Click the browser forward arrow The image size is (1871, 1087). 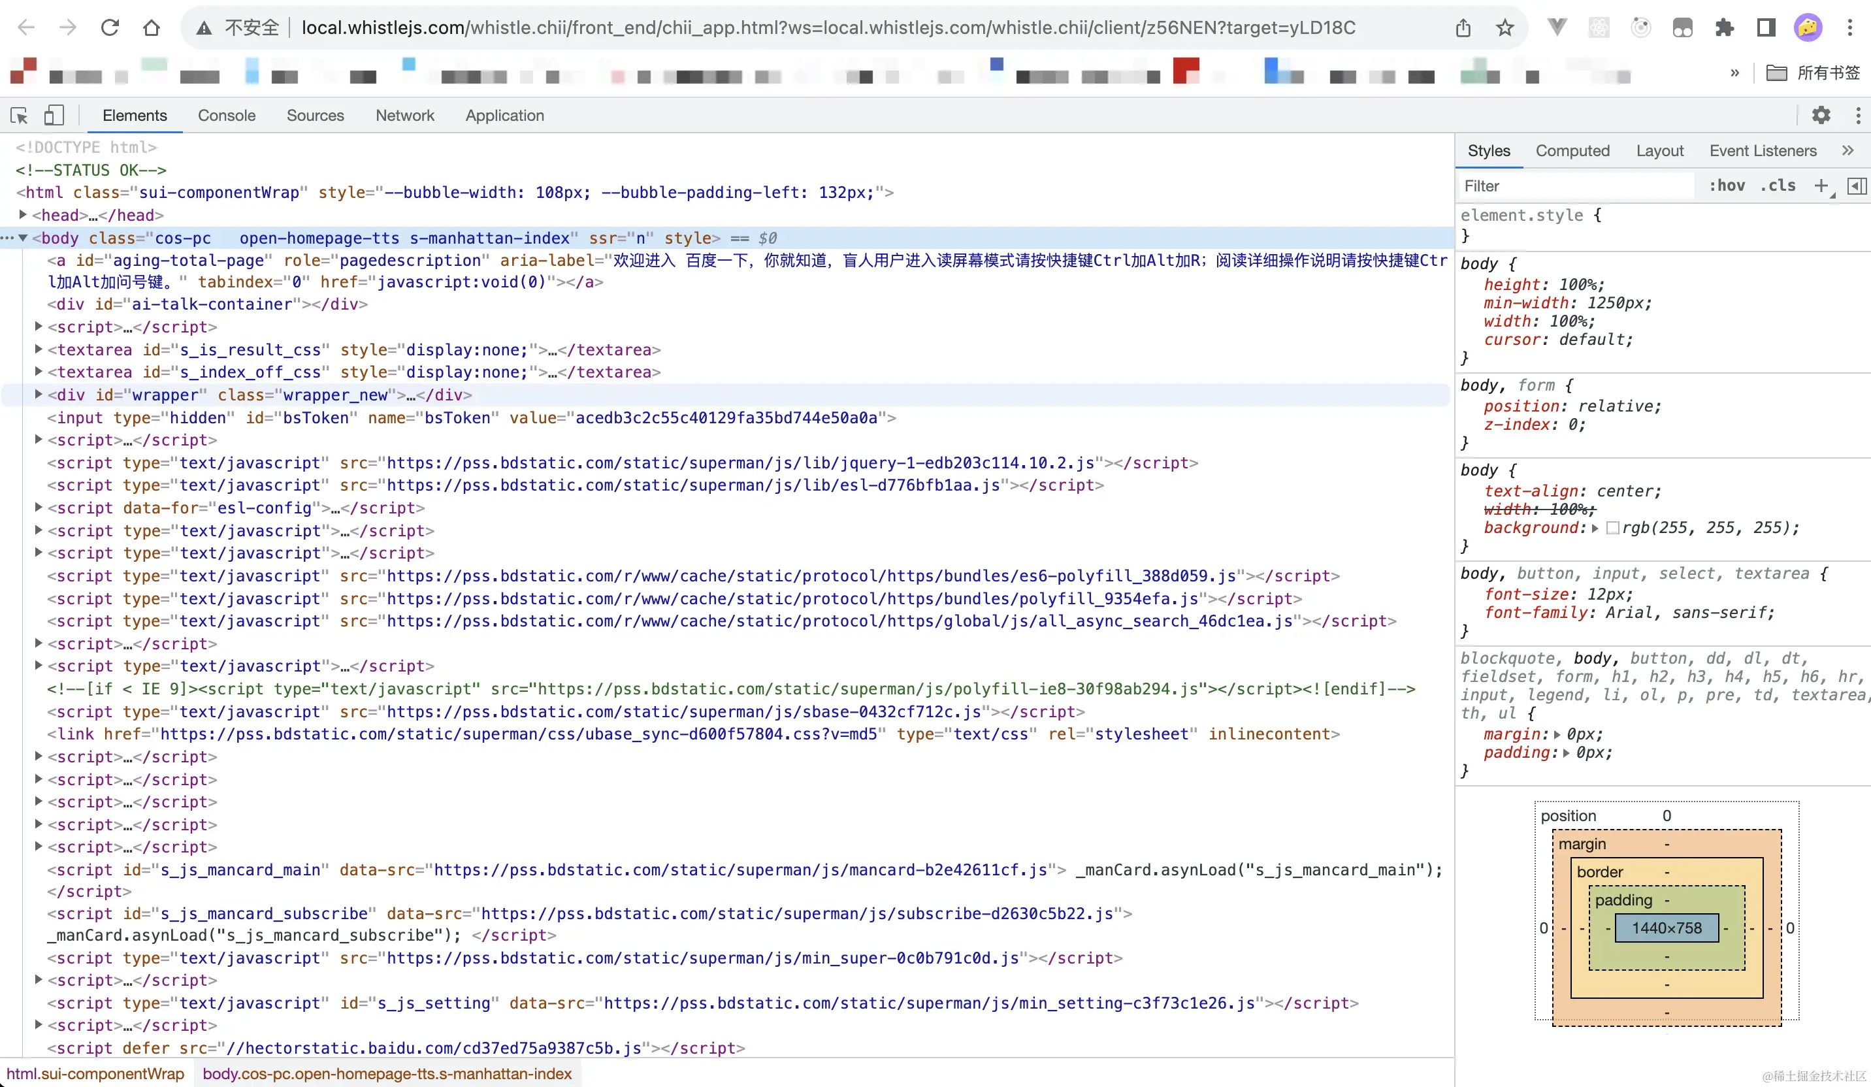[67, 28]
